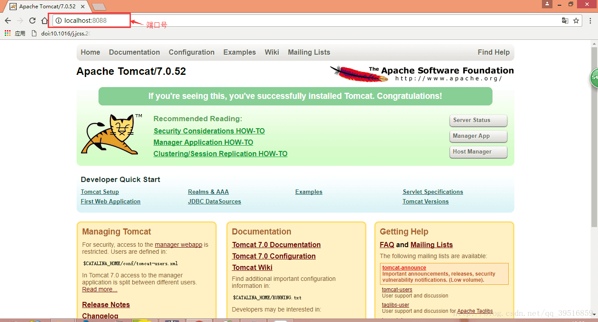Open Security Considerations HOW-TO link
This screenshot has height=322, width=598.
pyautogui.click(x=209, y=131)
